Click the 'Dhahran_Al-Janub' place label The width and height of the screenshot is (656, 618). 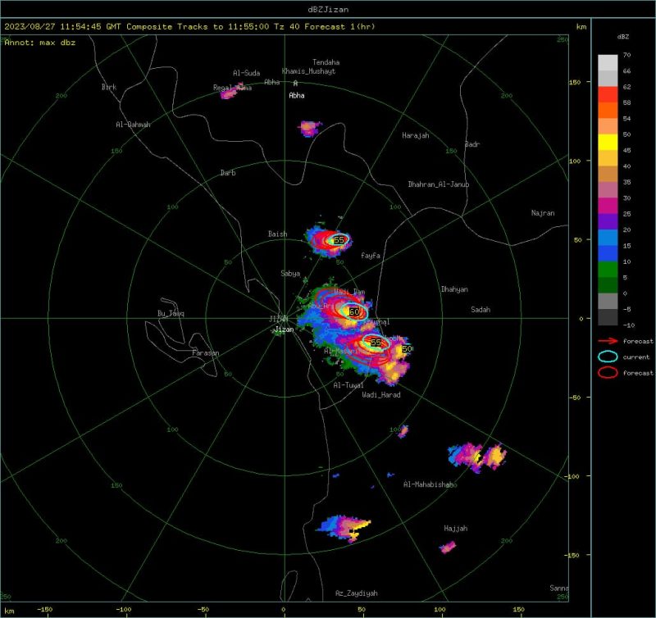point(439,184)
